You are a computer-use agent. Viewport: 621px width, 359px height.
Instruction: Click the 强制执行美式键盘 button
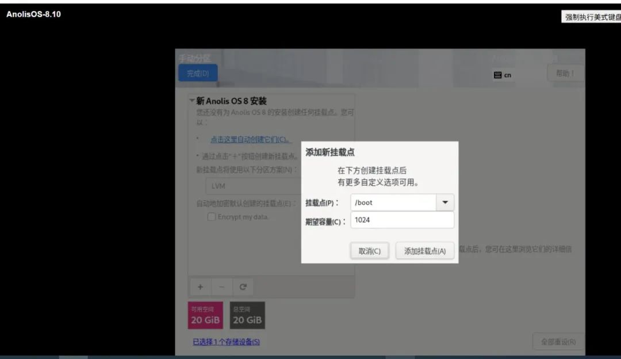591,17
